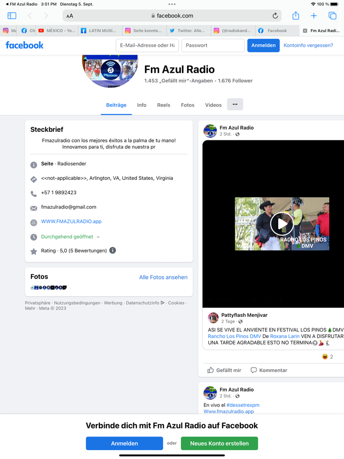Open Werbung footer link
This screenshot has width=344, height=459.
click(113, 303)
